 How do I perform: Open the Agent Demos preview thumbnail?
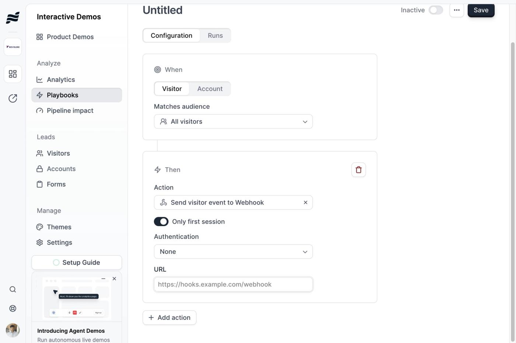(77, 298)
